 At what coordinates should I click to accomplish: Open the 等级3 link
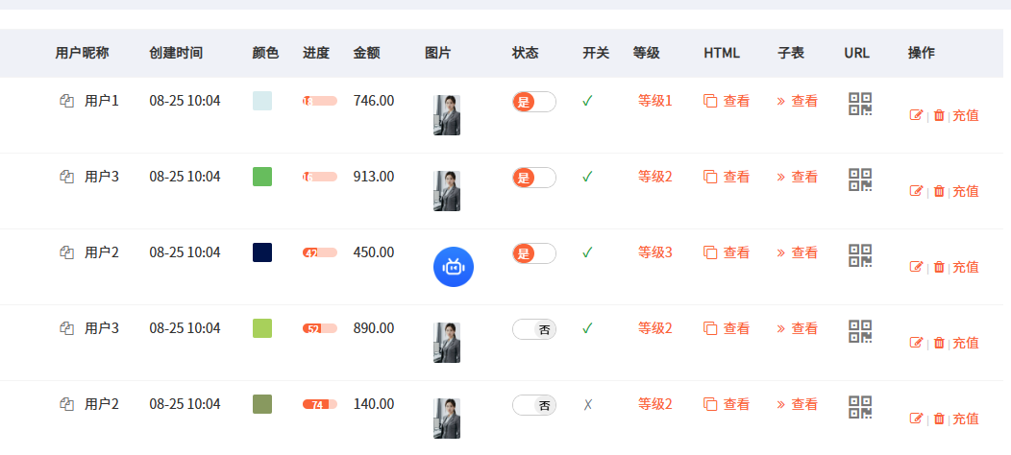(x=655, y=252)
